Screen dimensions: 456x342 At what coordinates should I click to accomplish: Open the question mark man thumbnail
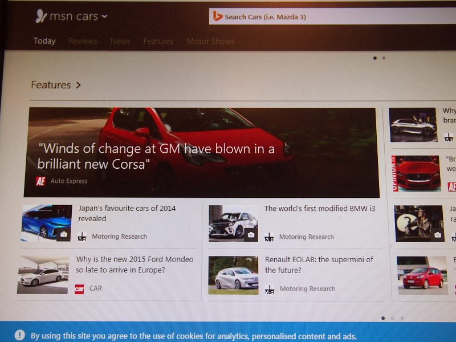click(419, 223)
